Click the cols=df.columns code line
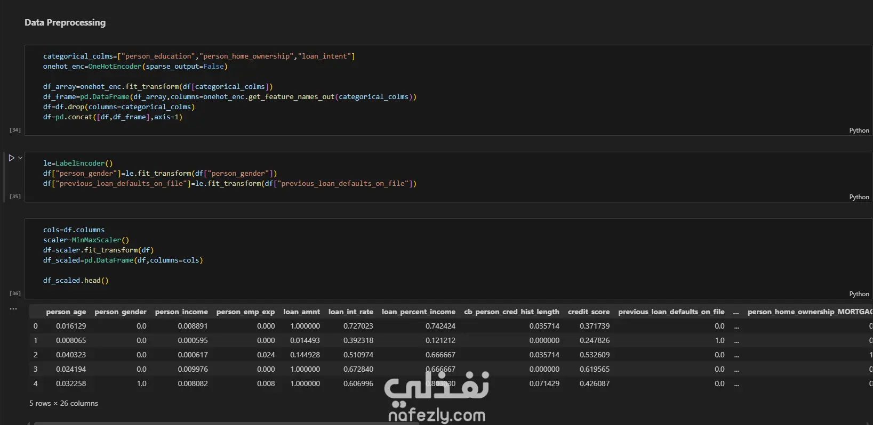Image resolution: width=873 pixels, height=425 pixels. (74, 230)
